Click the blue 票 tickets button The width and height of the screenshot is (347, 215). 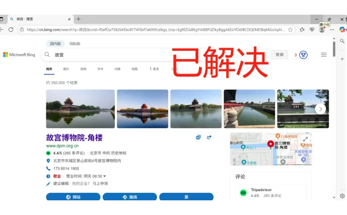pyautogui.click(x=186, y=197)
